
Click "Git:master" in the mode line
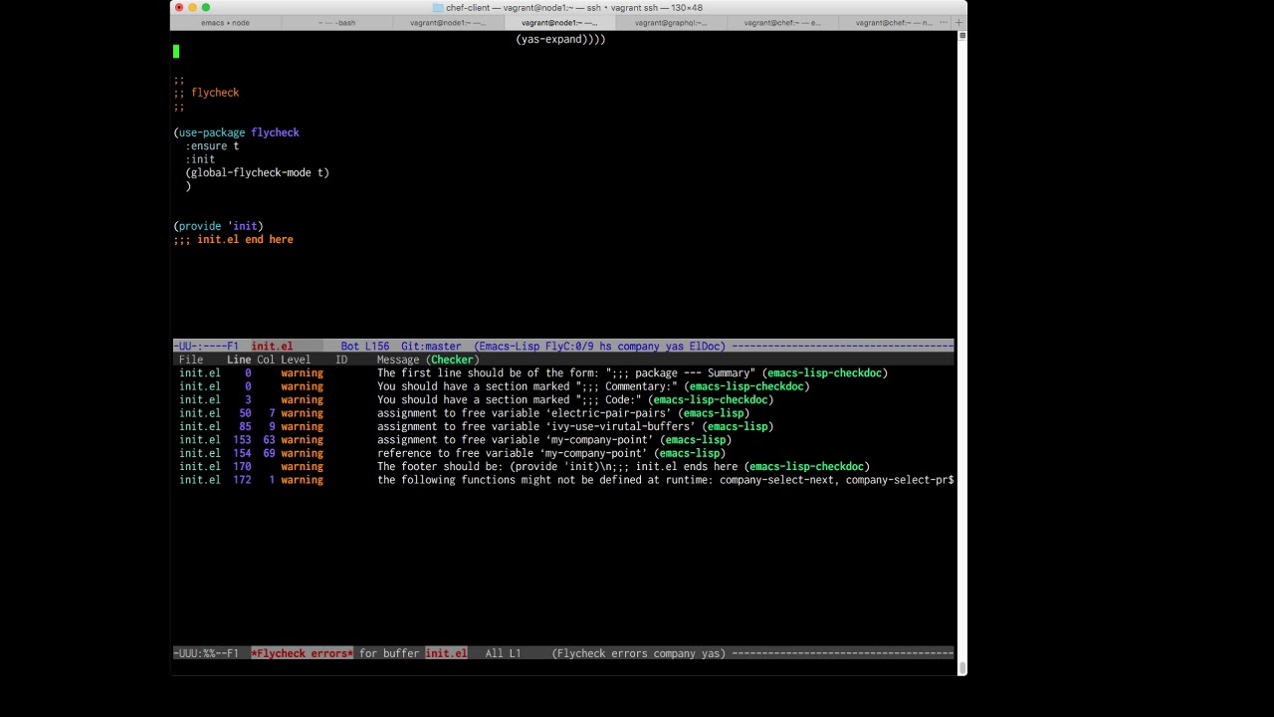click(431, 347)
